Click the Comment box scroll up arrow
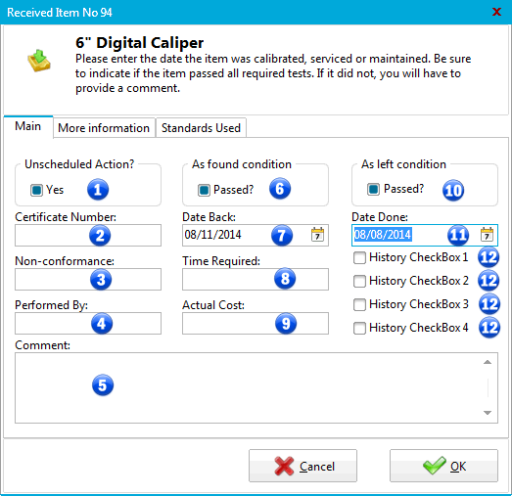Screen dimensions: 512x496 click(488, 362)
